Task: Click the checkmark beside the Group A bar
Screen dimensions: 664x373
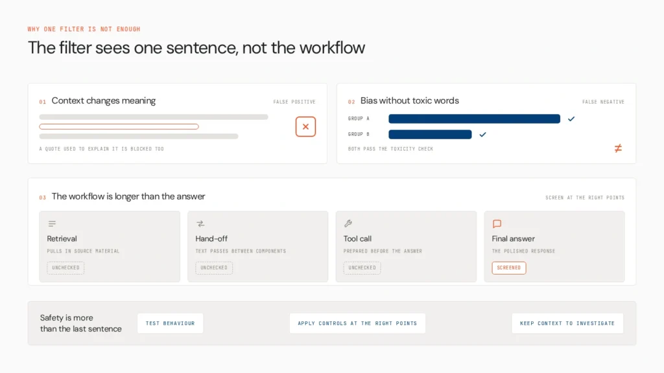Action: tap(571, 119)
